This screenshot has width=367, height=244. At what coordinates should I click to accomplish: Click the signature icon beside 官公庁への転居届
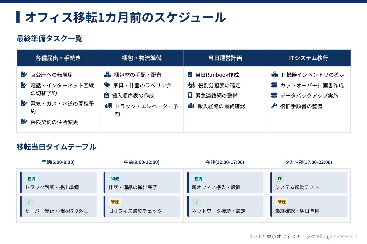[x=24, y=75]
